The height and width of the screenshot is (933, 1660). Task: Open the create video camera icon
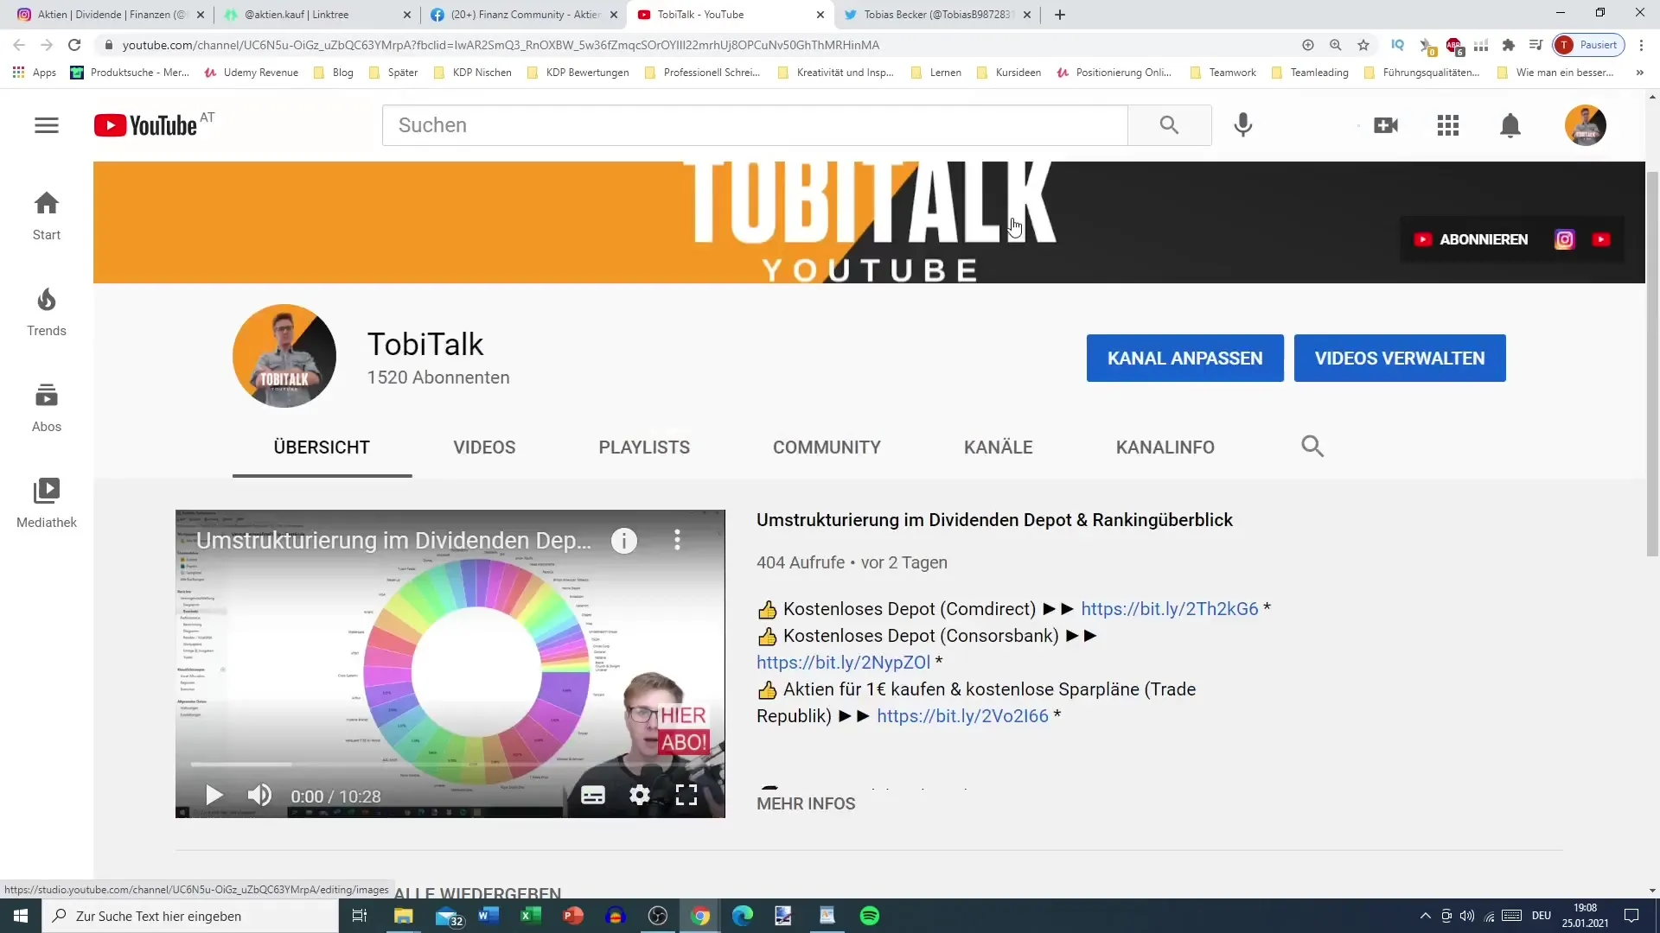click(x=1386, y=125)
